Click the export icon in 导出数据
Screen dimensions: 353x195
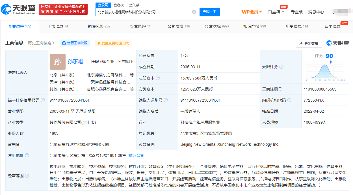click(x=301, y=43)
